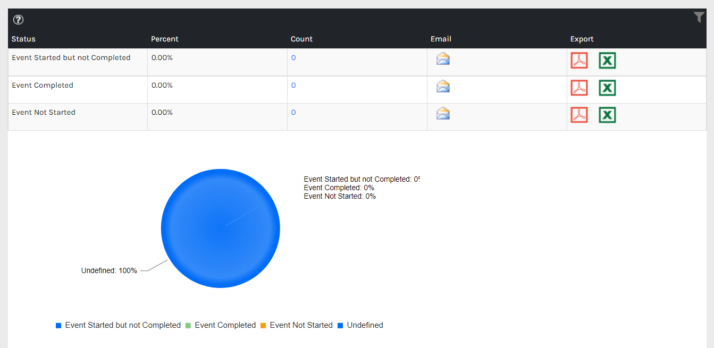Image resolution: width=714 pixels, height=348 pixels.
Task: Click the Event Completed: 0% chart label
Action: coord(339,188)
